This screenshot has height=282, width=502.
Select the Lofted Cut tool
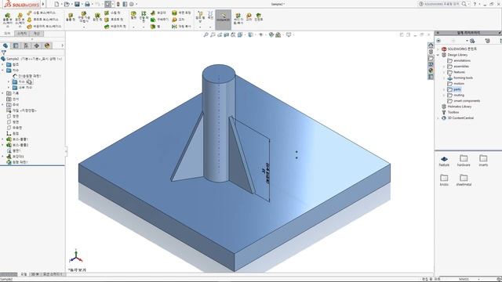tap(113, 20)
